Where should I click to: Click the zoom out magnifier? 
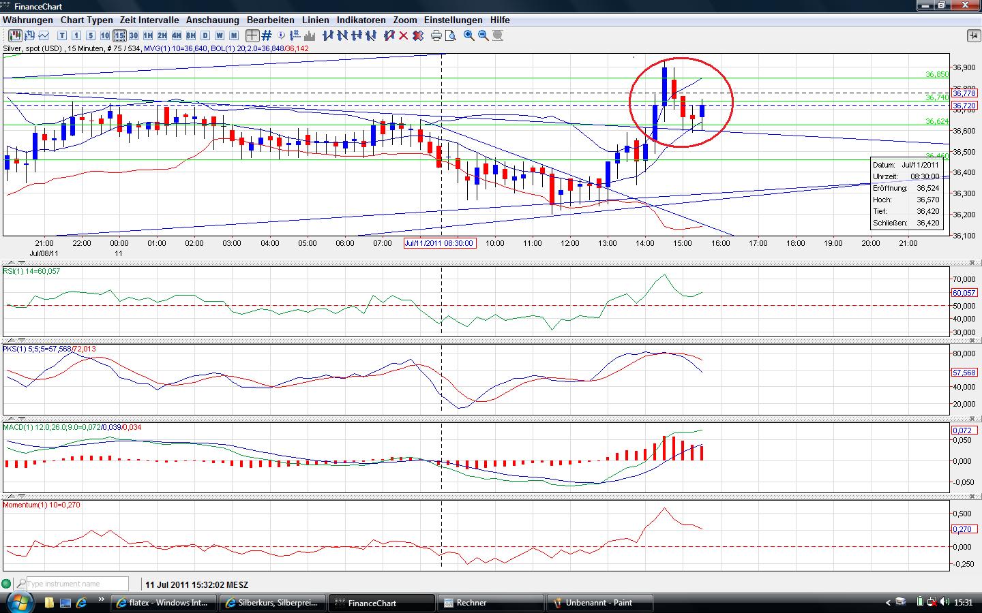[x=483, y=35]
